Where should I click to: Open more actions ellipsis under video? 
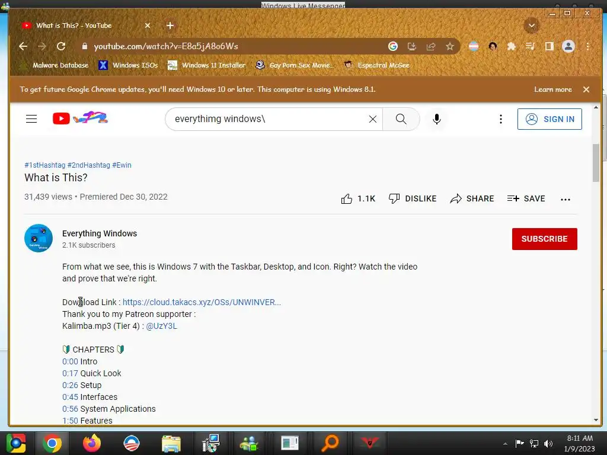point(565,200)
